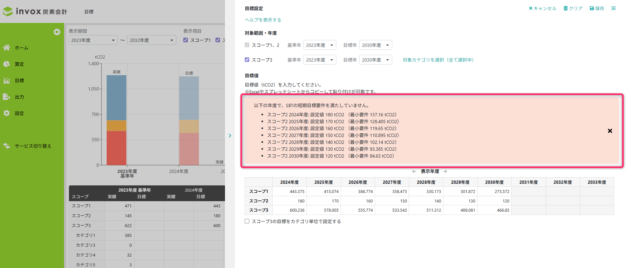Click the ヘルプを表示する link
The height and width of the screenshot is (268, 627).
coord(263,20)
